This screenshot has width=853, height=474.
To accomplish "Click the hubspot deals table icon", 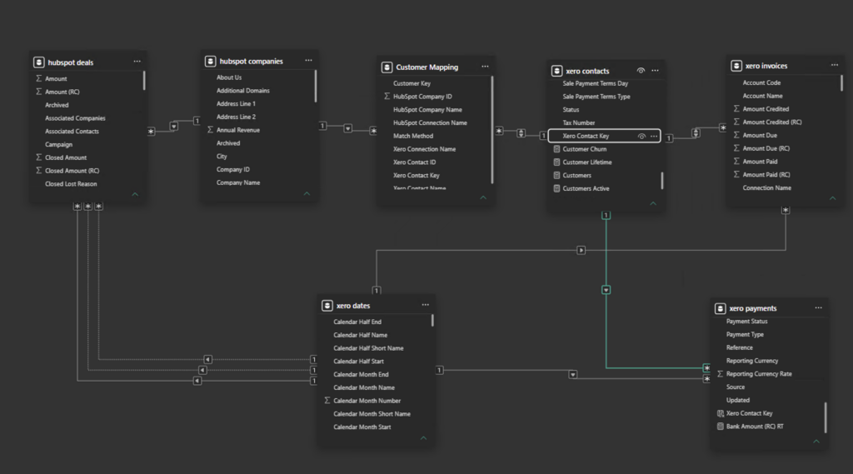I will click(x=38, y=62).
